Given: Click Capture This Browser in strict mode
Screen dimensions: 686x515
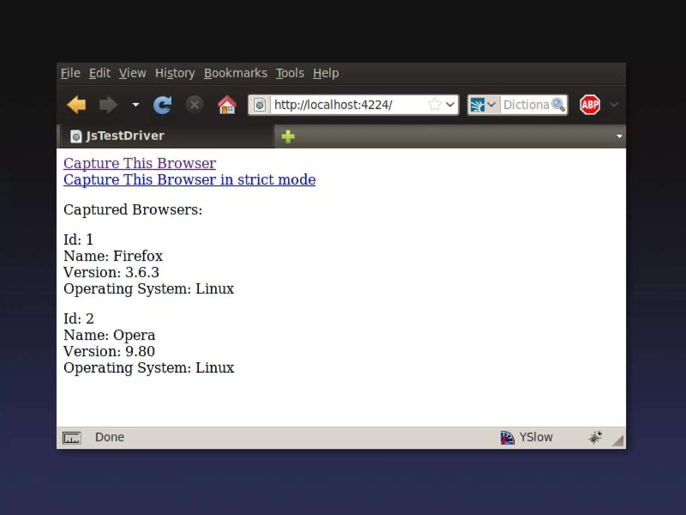Looking at the screenshot, I should (x=189, y=180).
